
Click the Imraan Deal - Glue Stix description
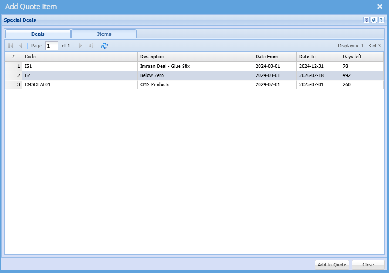[x=165, y=66]
